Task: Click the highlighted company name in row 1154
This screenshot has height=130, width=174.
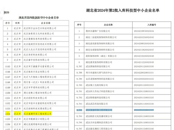Action: click(38, 114)
